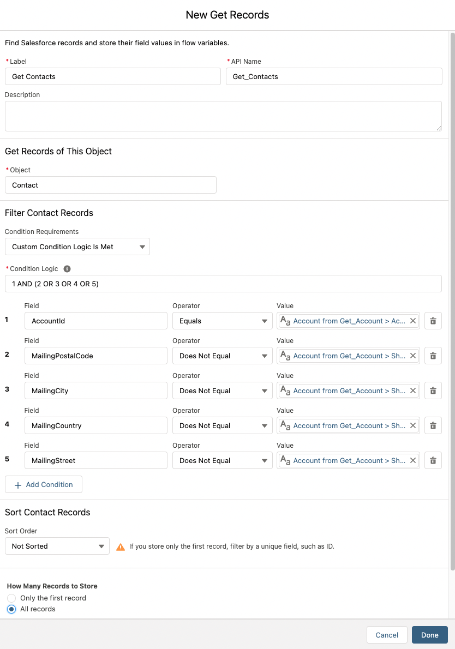Delete the MailingStreet condition row
Screen dimensions: 455x649
point(433,461)
